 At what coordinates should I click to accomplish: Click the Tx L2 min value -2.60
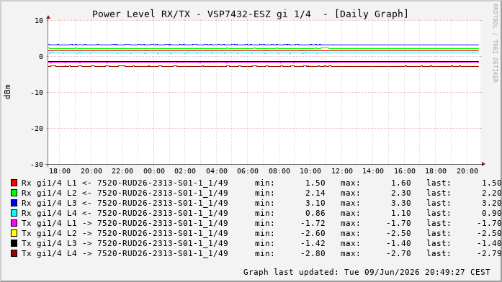coord(313,233)
